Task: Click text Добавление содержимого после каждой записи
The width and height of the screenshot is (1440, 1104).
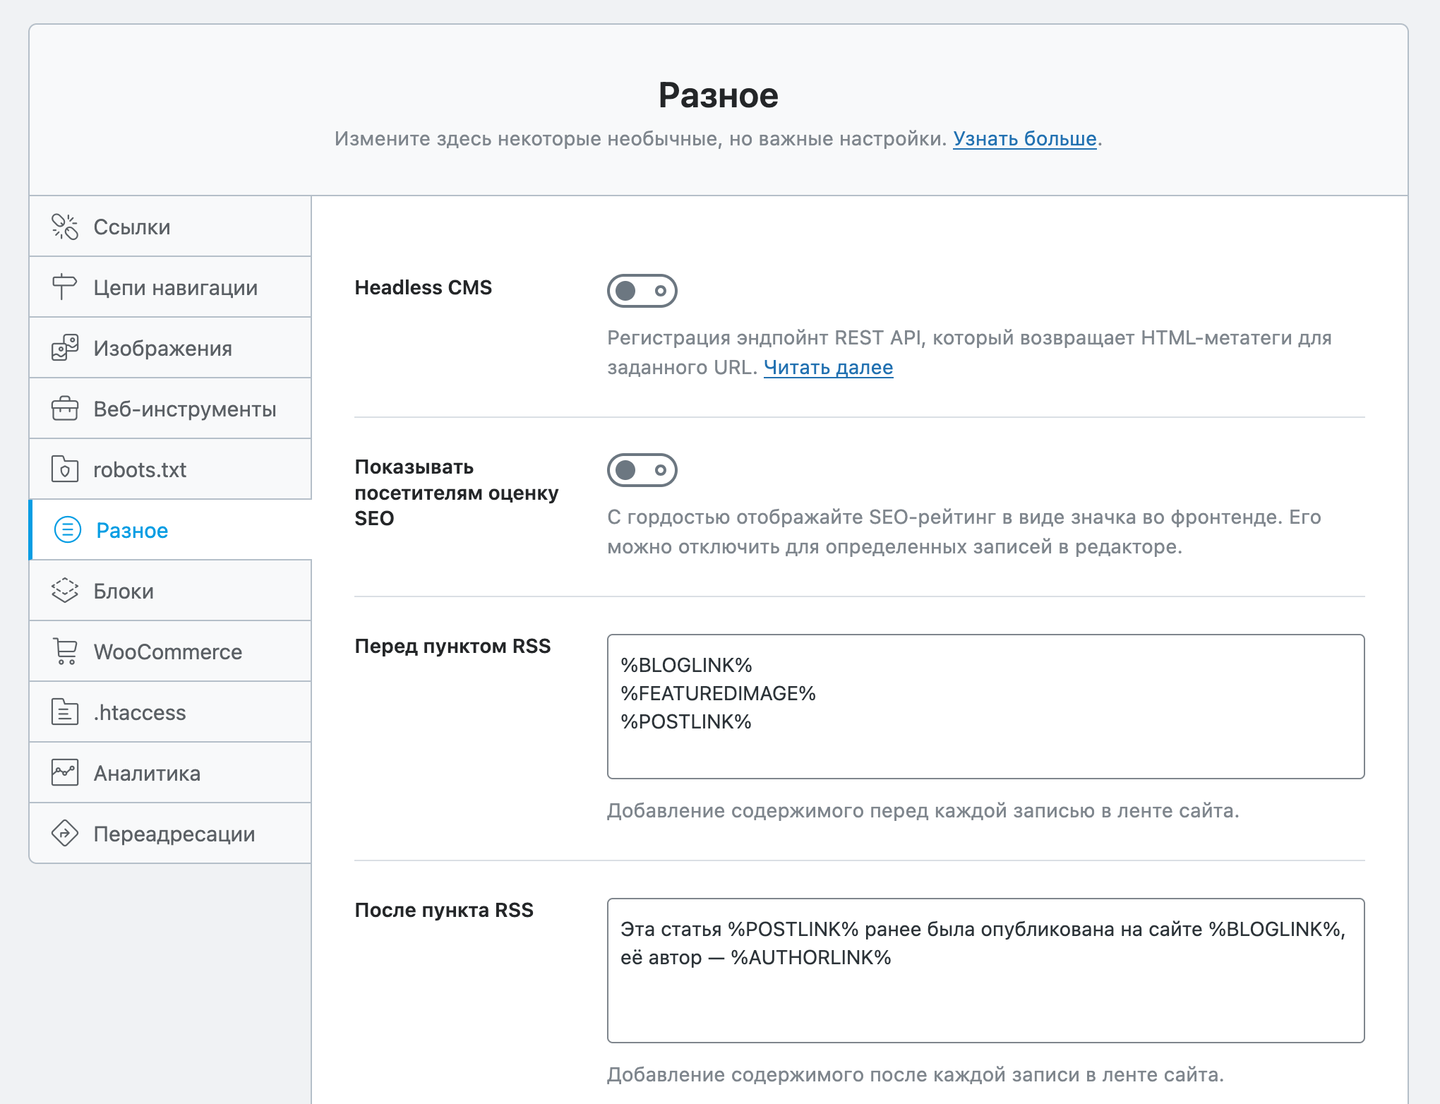Action: (x=916, y=1075)
